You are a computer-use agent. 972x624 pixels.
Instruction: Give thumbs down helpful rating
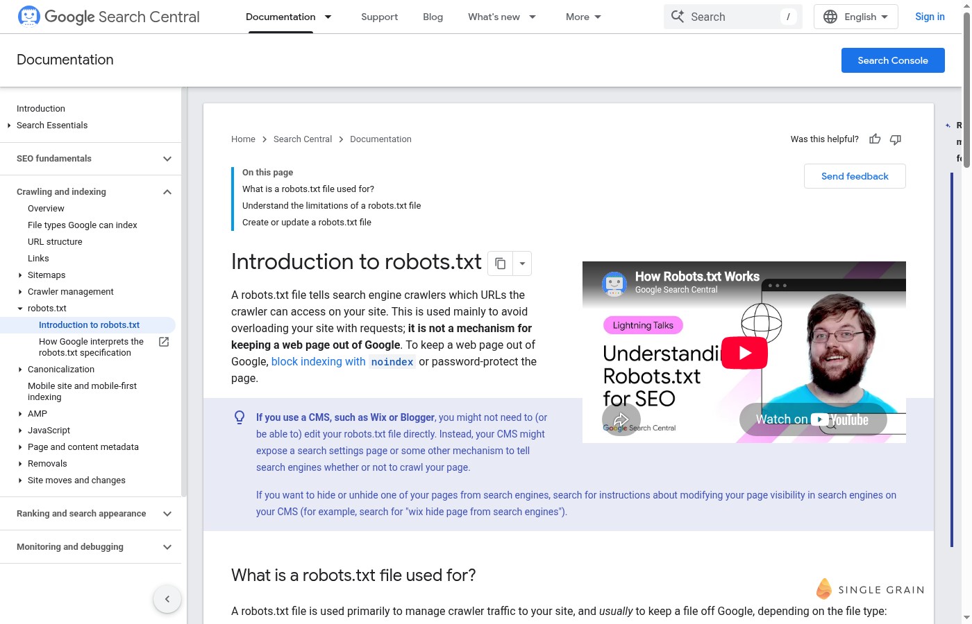896,139
